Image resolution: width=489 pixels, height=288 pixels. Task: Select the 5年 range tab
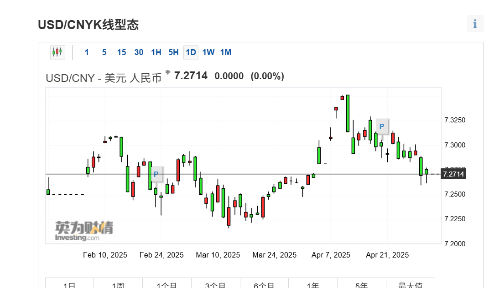tap(361, 284)
